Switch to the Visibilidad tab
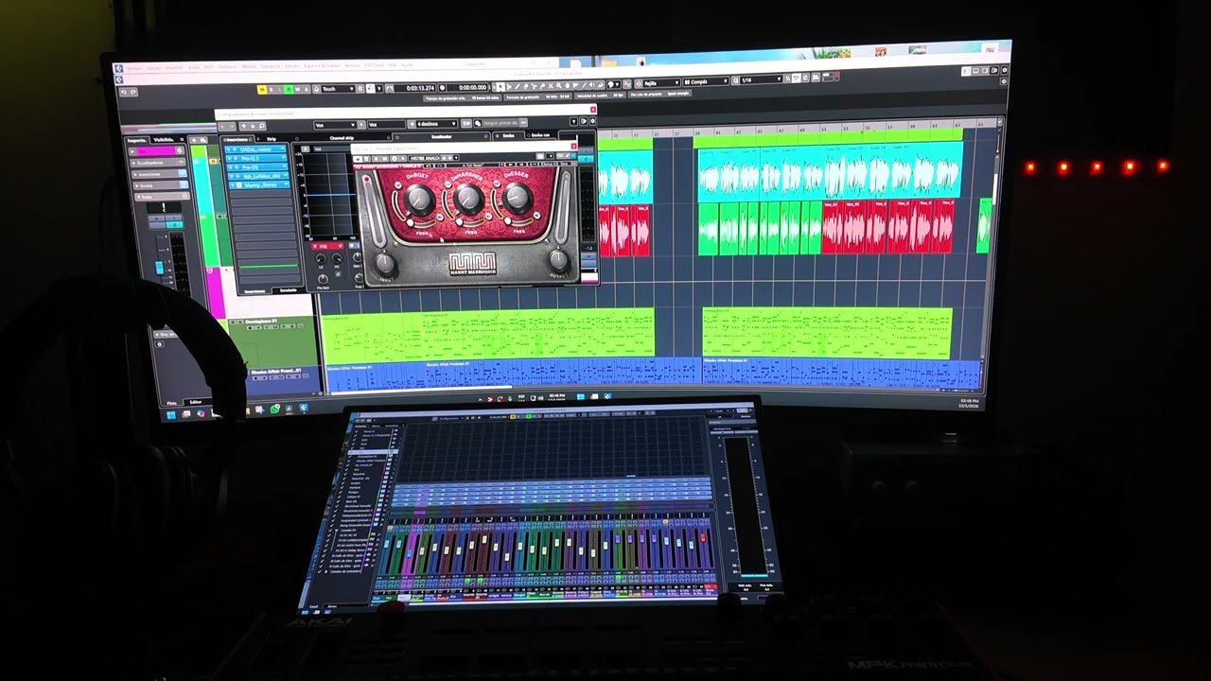 coord(167,140)
